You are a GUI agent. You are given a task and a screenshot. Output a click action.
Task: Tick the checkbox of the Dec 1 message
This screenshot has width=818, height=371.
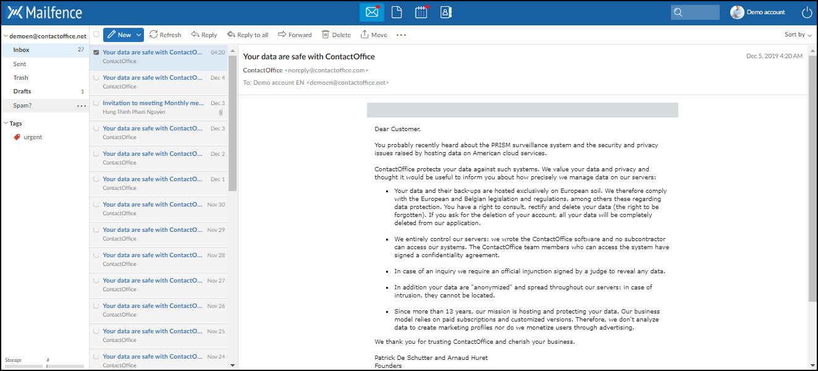(96, 179)
